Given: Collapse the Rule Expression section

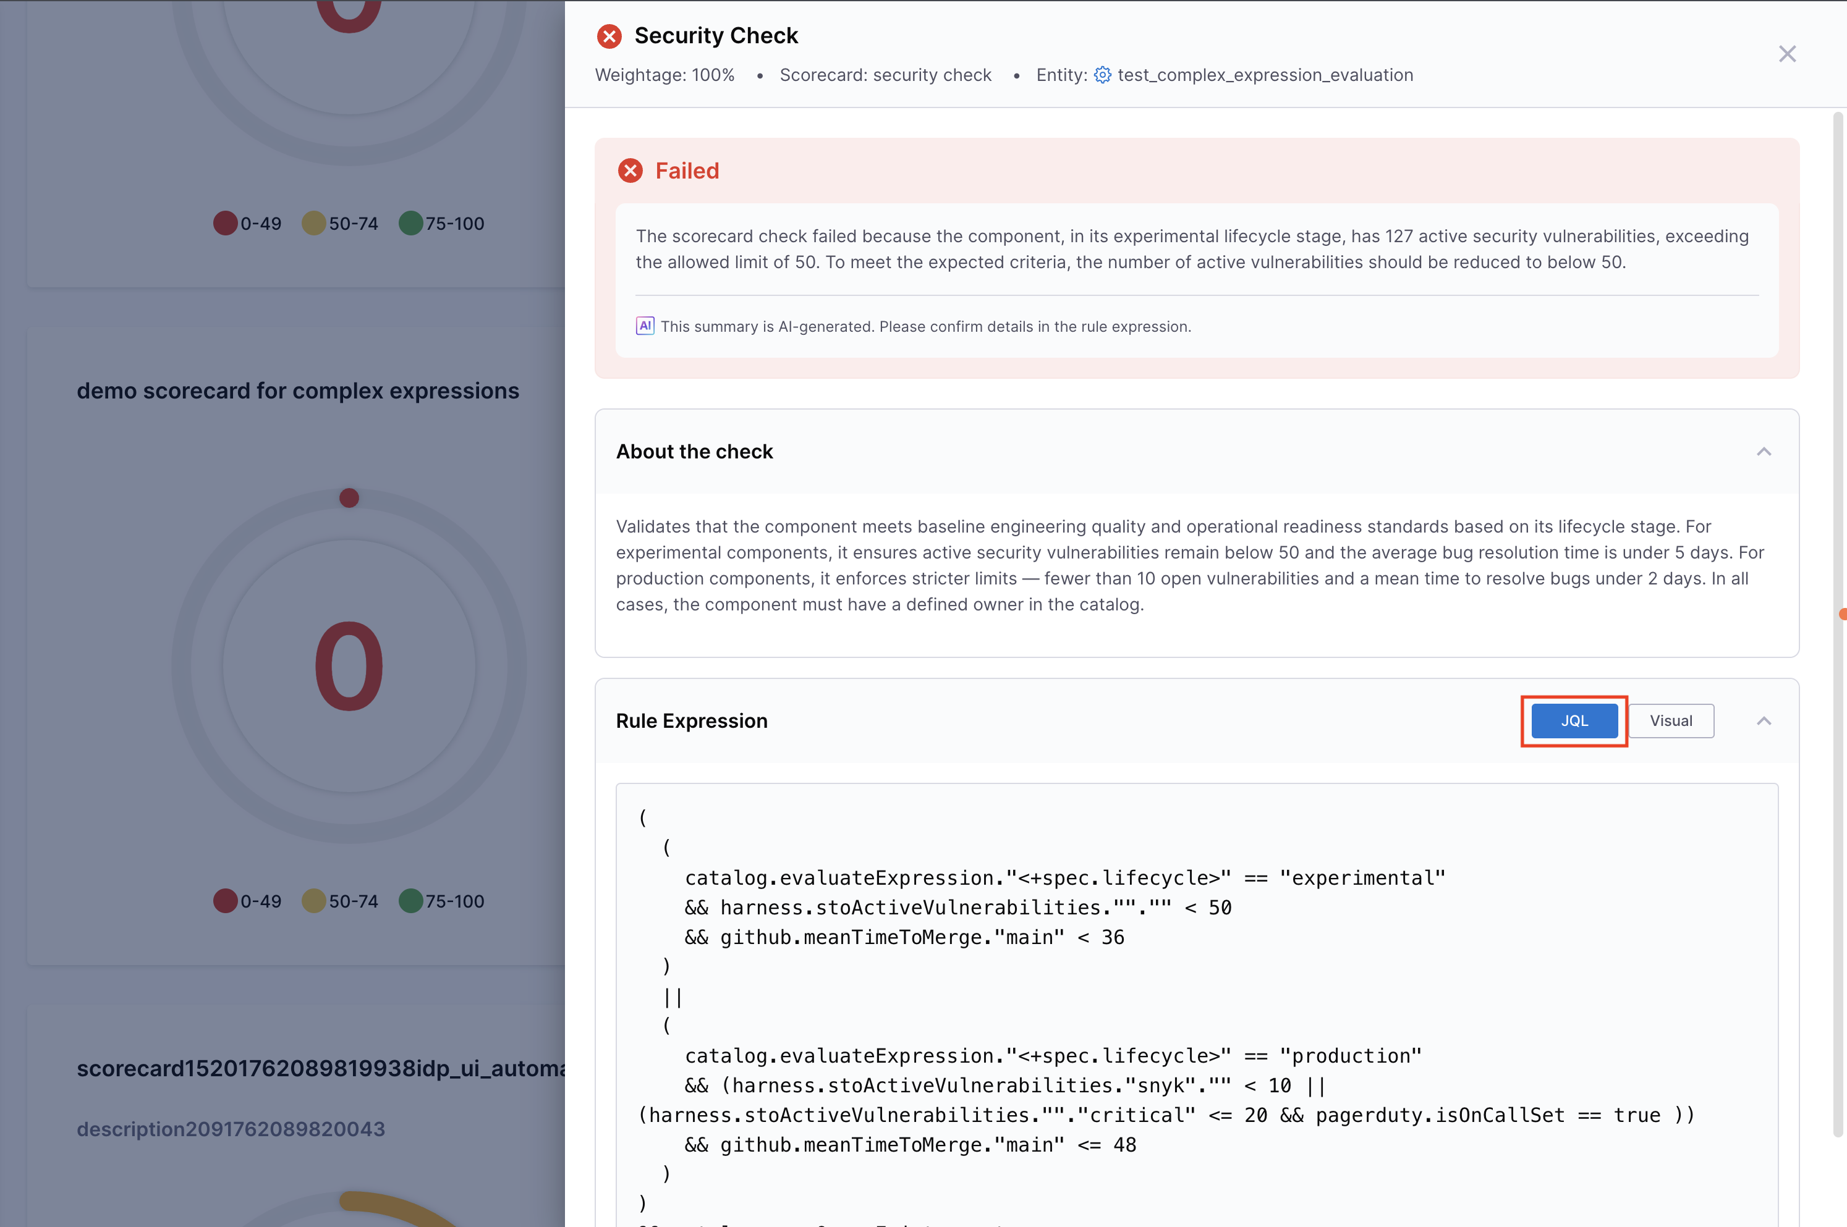Looking at the screenshot, I should pos(1763,721).
